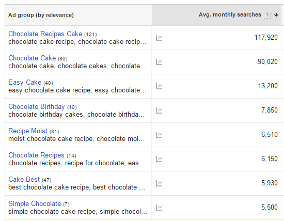284x221 pixels.
Task: Open trend chart icon for Chocolate Recipes (14)
Action: (x=159, y=159)
